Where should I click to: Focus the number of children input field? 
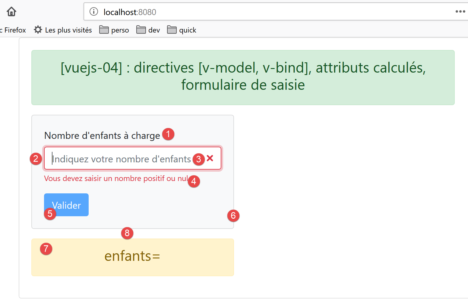coord(121,159)
